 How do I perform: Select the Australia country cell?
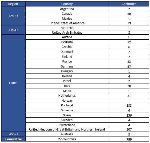click(x=67, y=134)
